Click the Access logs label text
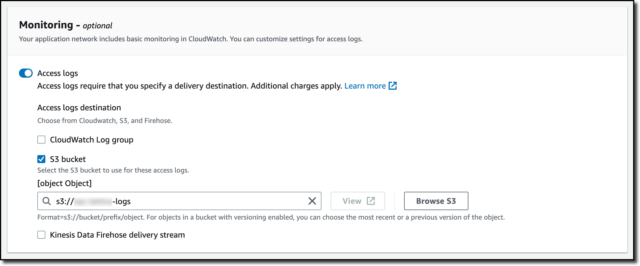This screenshot has width=640, height=266. click(x=58, y=73)
